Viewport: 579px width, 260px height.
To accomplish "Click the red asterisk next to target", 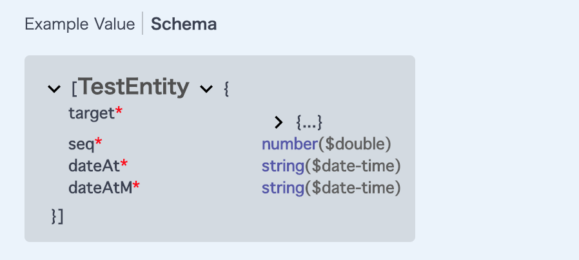I will [119, 111].
